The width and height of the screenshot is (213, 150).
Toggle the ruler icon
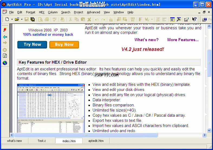(164, 19)
